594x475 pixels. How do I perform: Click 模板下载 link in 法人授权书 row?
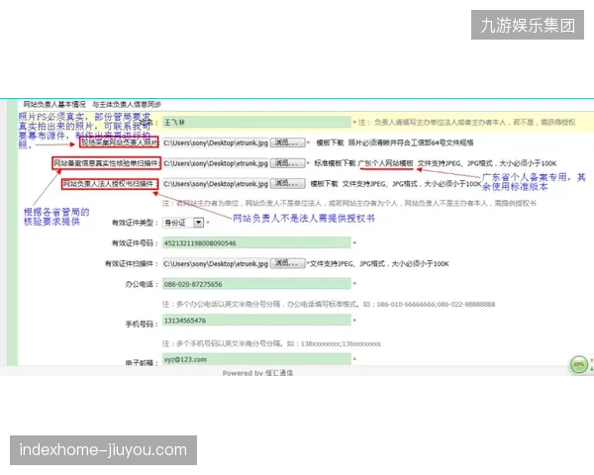325,184
